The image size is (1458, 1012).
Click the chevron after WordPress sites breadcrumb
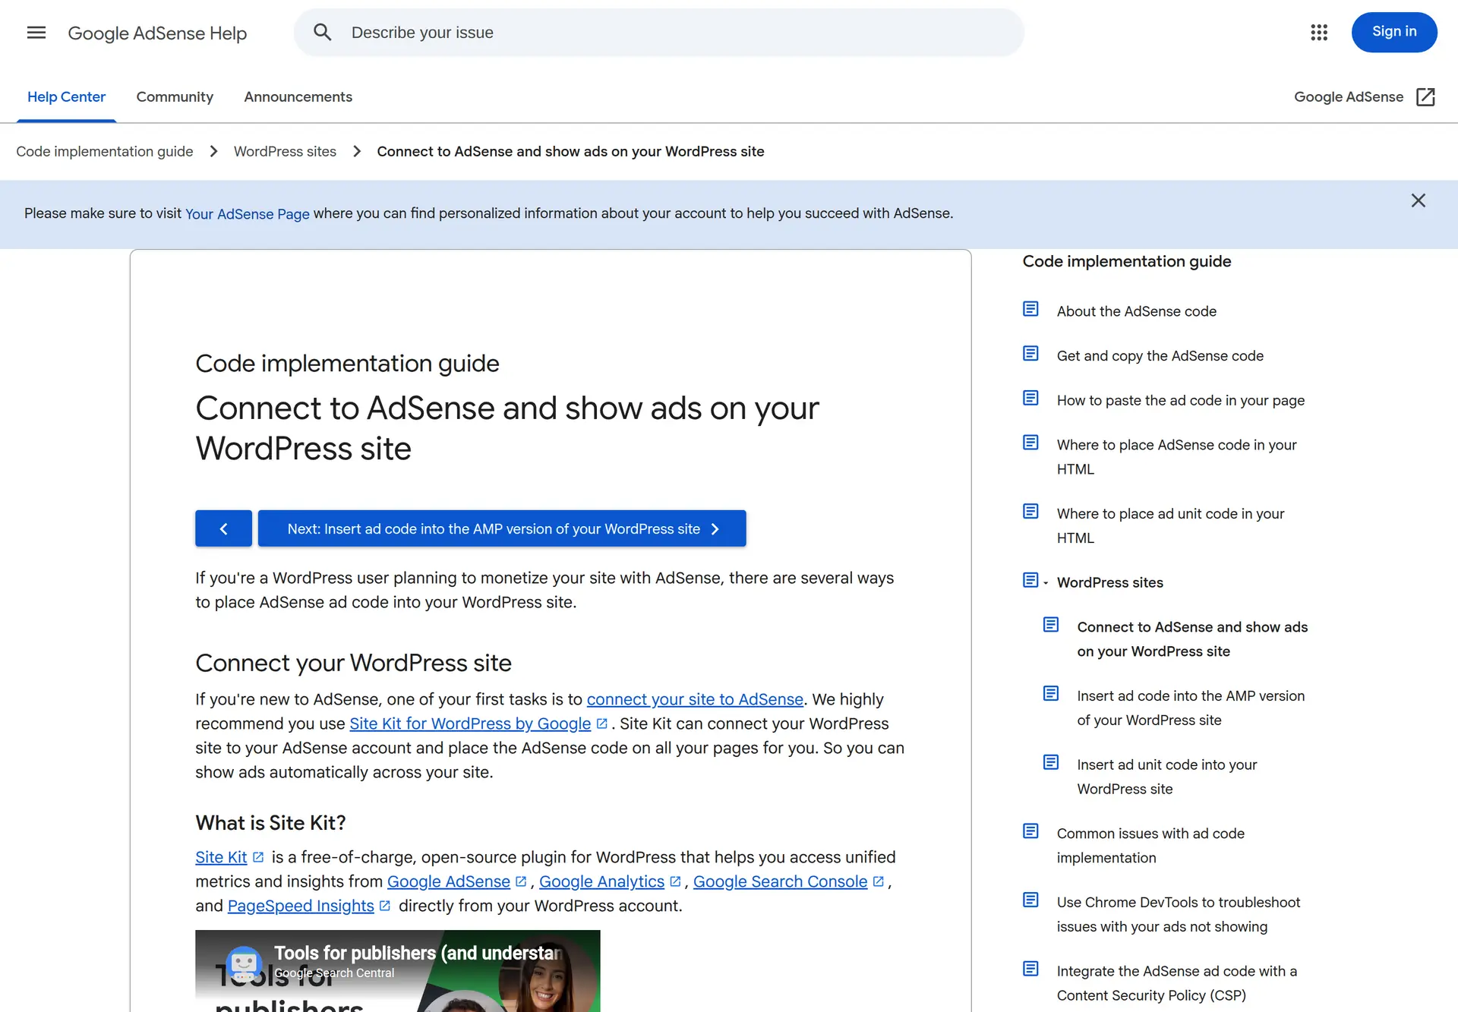click(x=357, y=152)
